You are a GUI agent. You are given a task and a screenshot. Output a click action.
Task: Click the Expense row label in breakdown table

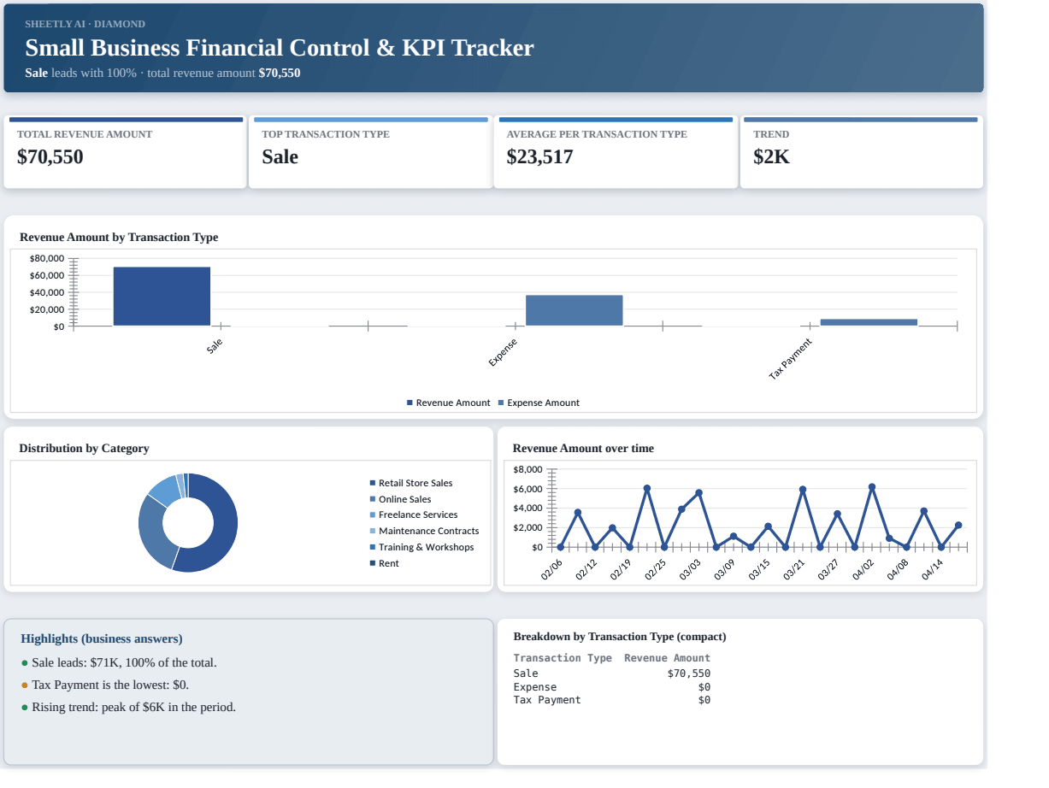pos(535,687)
